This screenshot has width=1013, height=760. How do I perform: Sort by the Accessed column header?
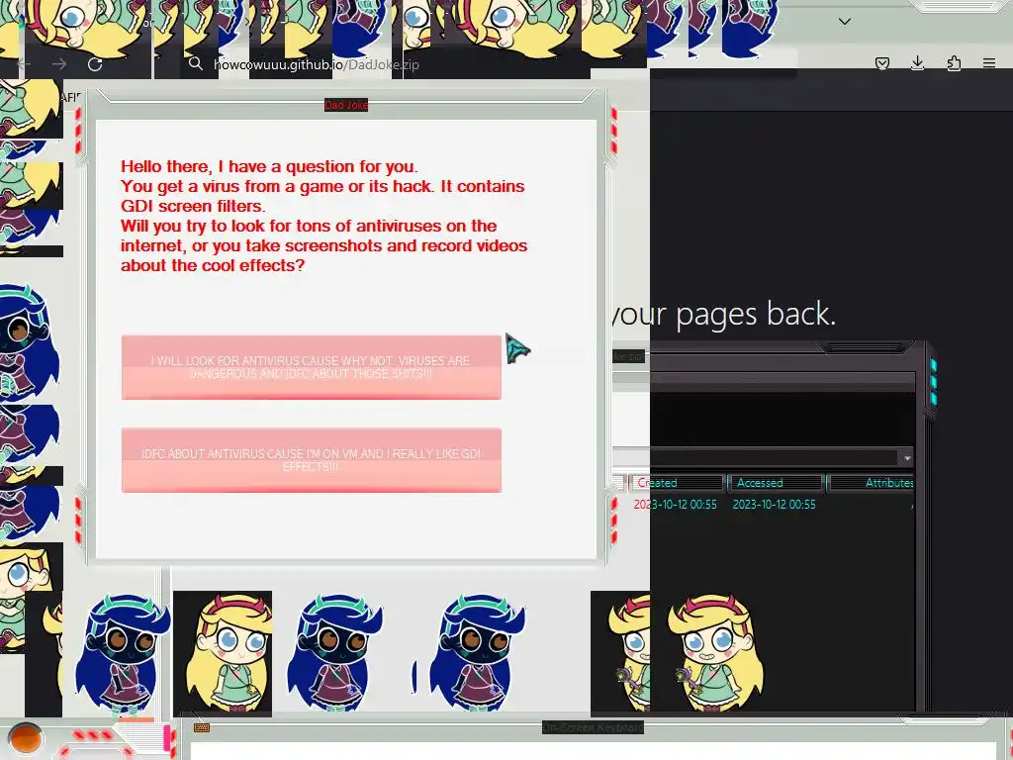(x=776, y=483)
